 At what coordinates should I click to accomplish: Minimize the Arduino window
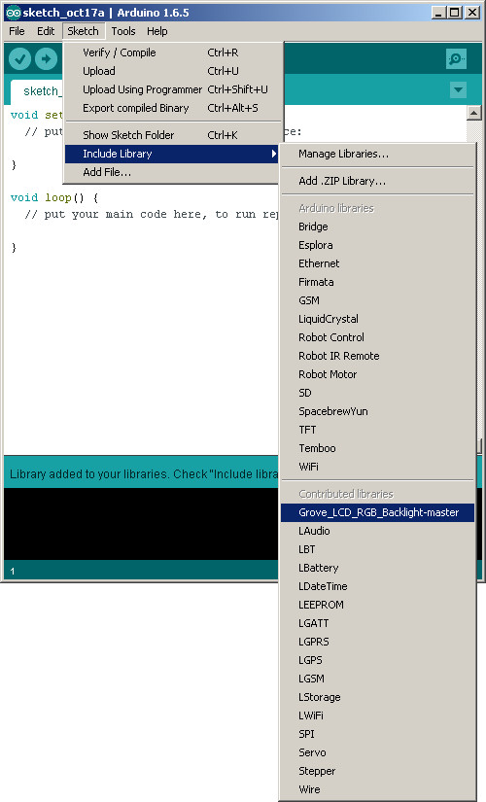(x=438, y=13)
